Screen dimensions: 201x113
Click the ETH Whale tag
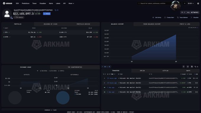click(x=19, y=17)
